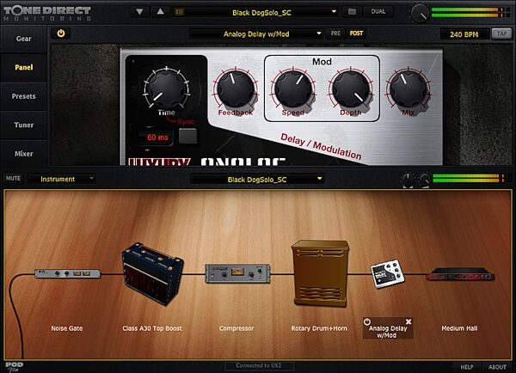The height and width of the screenshot is (373, 516).
Task: Toggle effect power button on the panel
Action: pyautogui.click(x=61, y=34)
